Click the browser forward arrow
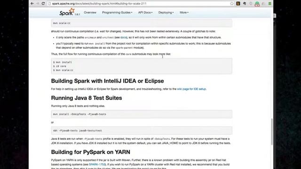301x169 pixels. click(x=38, y=3)
